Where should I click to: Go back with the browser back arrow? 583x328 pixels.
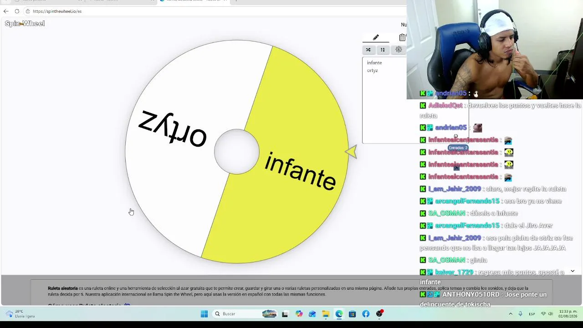(x=6, y=11)
